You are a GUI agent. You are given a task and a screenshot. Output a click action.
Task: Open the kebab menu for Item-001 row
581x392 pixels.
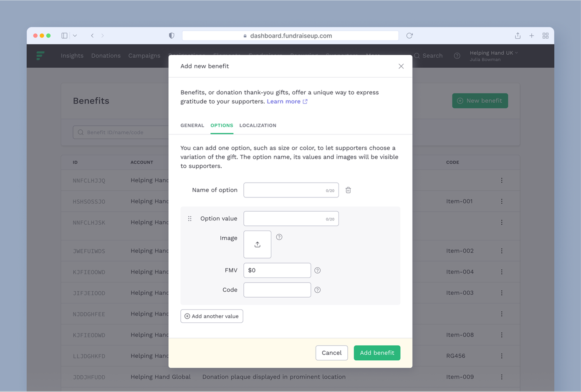click(501, 201)
